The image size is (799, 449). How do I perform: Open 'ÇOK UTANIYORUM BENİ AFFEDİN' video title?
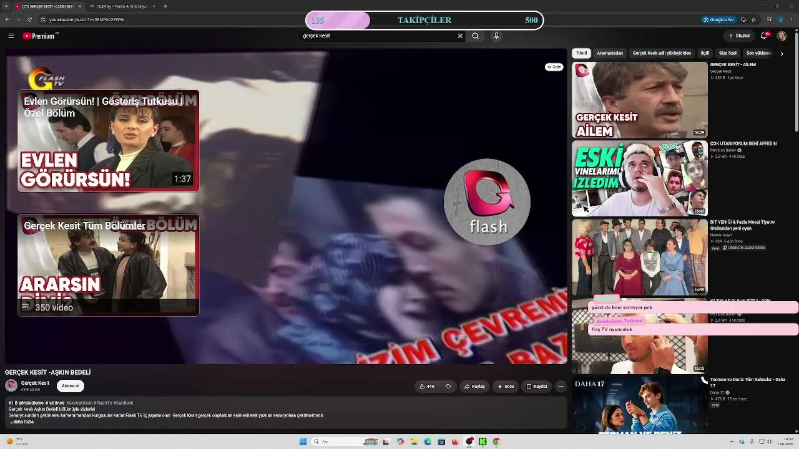tap(743, 143)
